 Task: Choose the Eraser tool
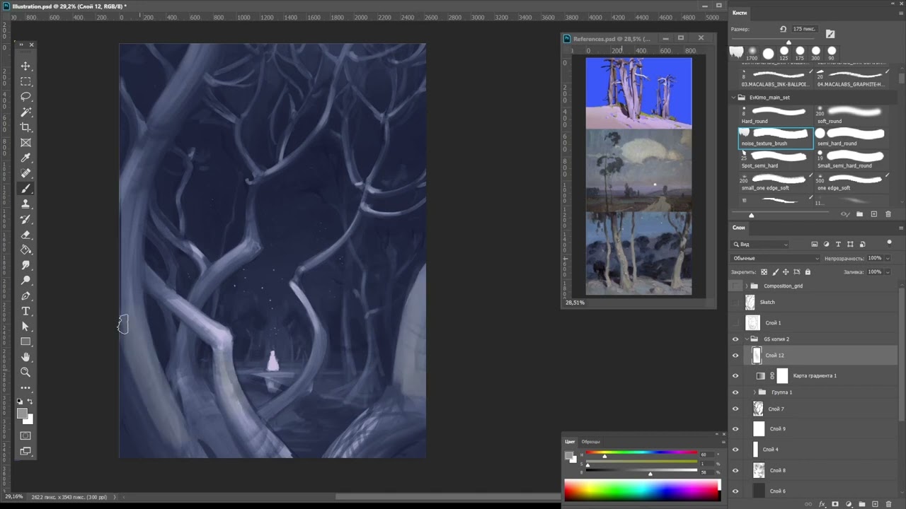25,235
